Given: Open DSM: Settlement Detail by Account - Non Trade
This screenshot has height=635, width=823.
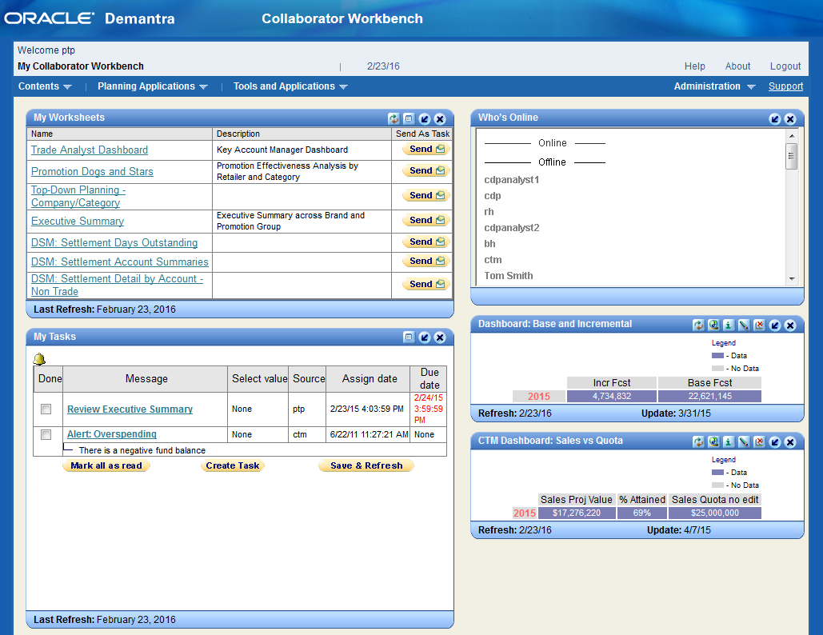Looking at the screenshot, I should 117,285.
